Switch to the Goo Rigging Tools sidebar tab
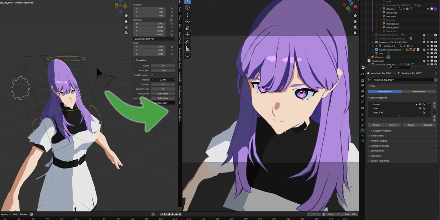 point(180,95)
